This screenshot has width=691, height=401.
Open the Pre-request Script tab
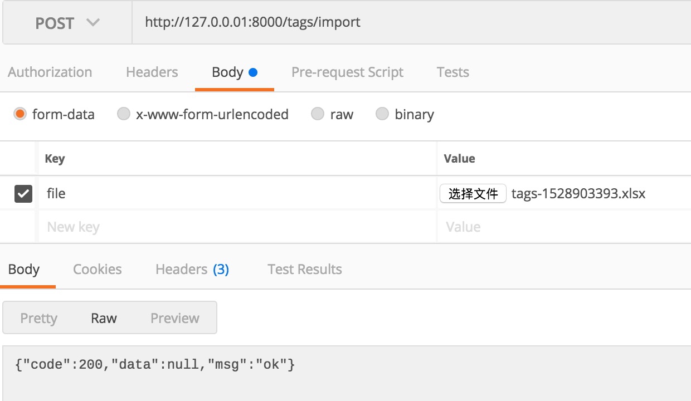(x=347, y=72)
